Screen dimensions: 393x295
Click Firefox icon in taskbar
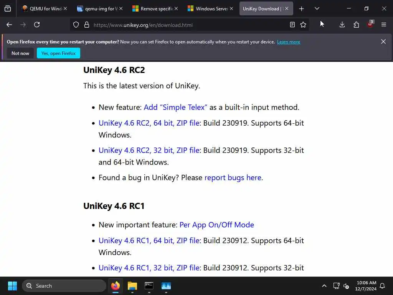[116, 286]
